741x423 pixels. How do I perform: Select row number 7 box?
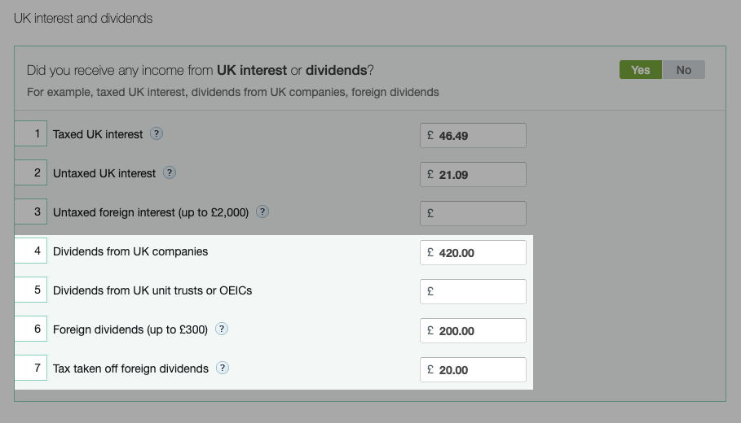tap(31, 368)
